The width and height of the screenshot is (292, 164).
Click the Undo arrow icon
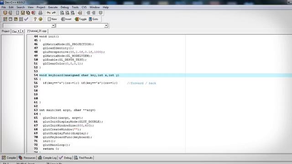49,13
